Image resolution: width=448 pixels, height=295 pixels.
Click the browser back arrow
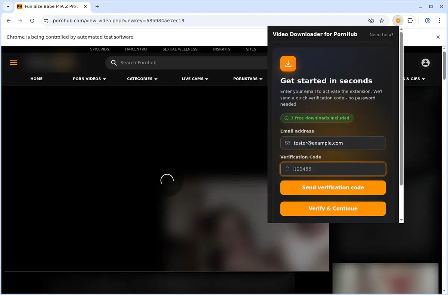(x=9, y=21)
